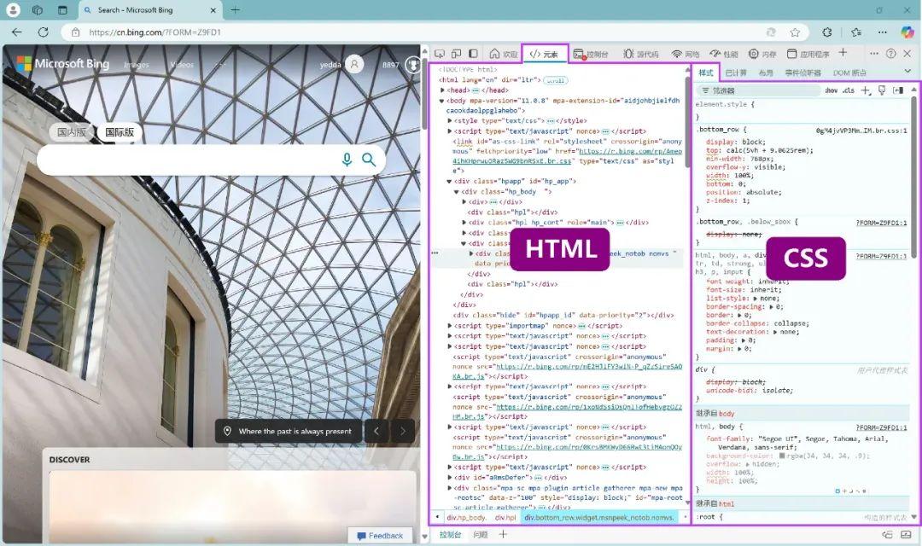Switch to the 事件侦听器 tab
922x546 pixels.
tap(802, 73)
